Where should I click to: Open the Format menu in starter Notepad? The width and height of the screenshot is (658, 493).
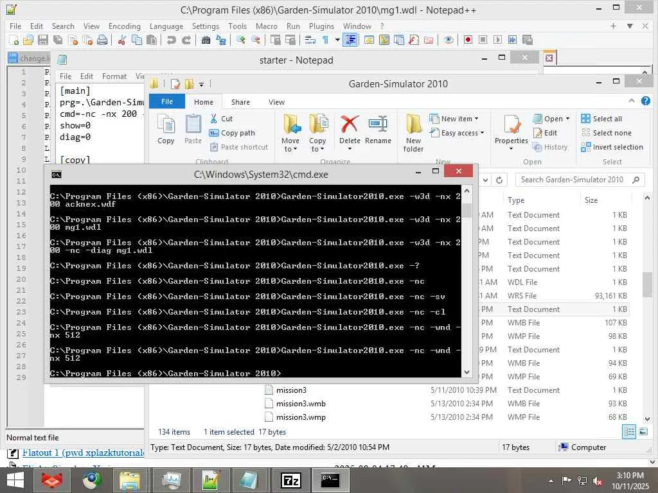(x=114, y=76)
